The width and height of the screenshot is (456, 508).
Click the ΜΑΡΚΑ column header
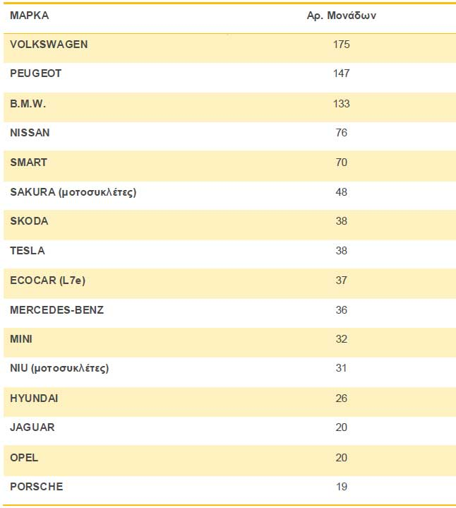tap(25, 15)
